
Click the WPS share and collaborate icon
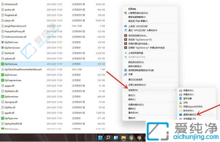pos(126,30)
